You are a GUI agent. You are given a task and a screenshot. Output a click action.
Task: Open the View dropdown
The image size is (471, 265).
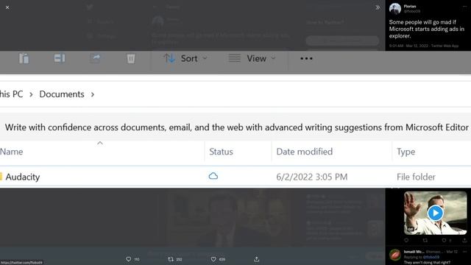tap(252, 58)
